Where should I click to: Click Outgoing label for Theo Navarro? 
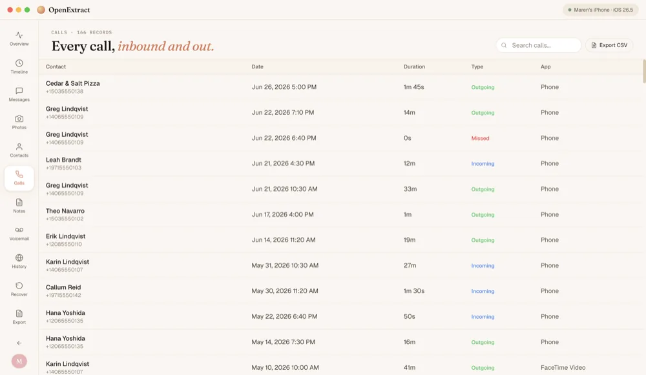483,215
